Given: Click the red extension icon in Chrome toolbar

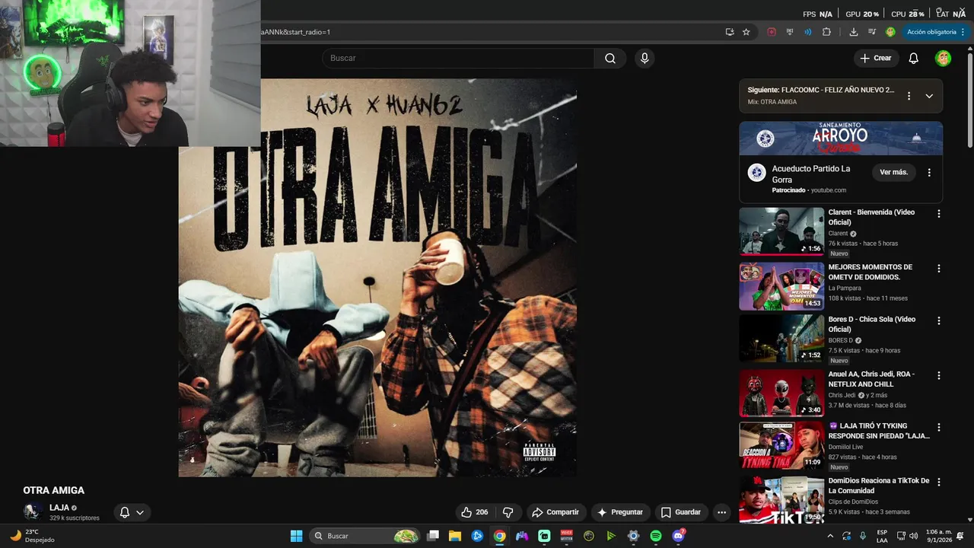Looking at the screenshot, I should point(772,32).
